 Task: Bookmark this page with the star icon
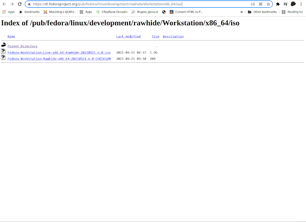click(268, 4)
